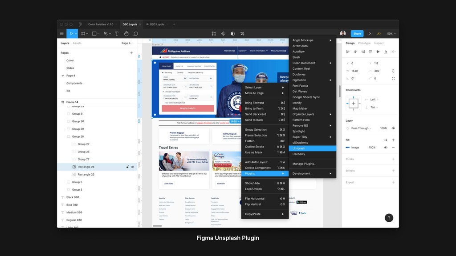Toggle constrain proportions link icon
Image resolution: width=456 pixels, height=256 pixels.
coord(393,71)
